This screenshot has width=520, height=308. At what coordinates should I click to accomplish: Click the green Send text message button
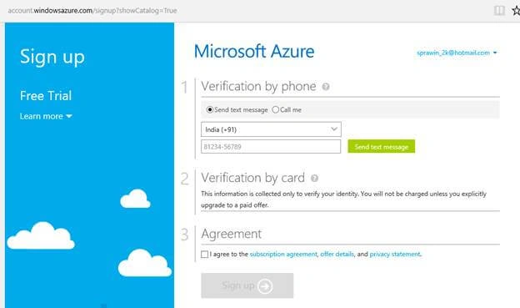point(381,147)
